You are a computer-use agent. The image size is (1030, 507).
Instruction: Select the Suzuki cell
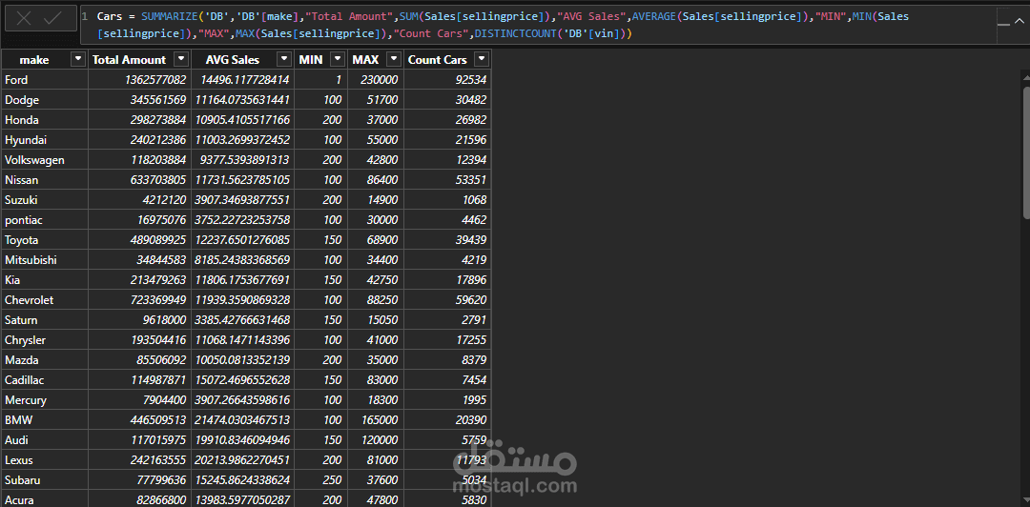45,199
